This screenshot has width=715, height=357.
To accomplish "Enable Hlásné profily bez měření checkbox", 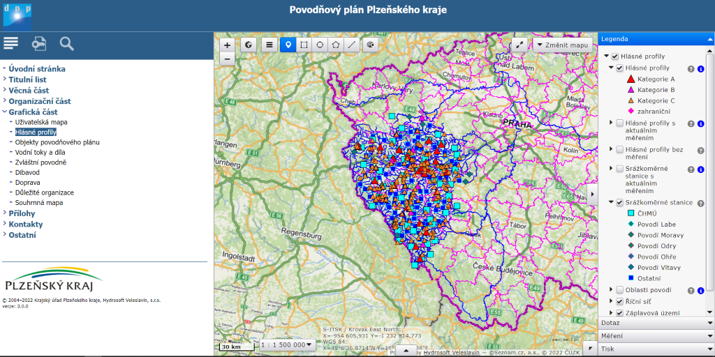I will [620, 149].
